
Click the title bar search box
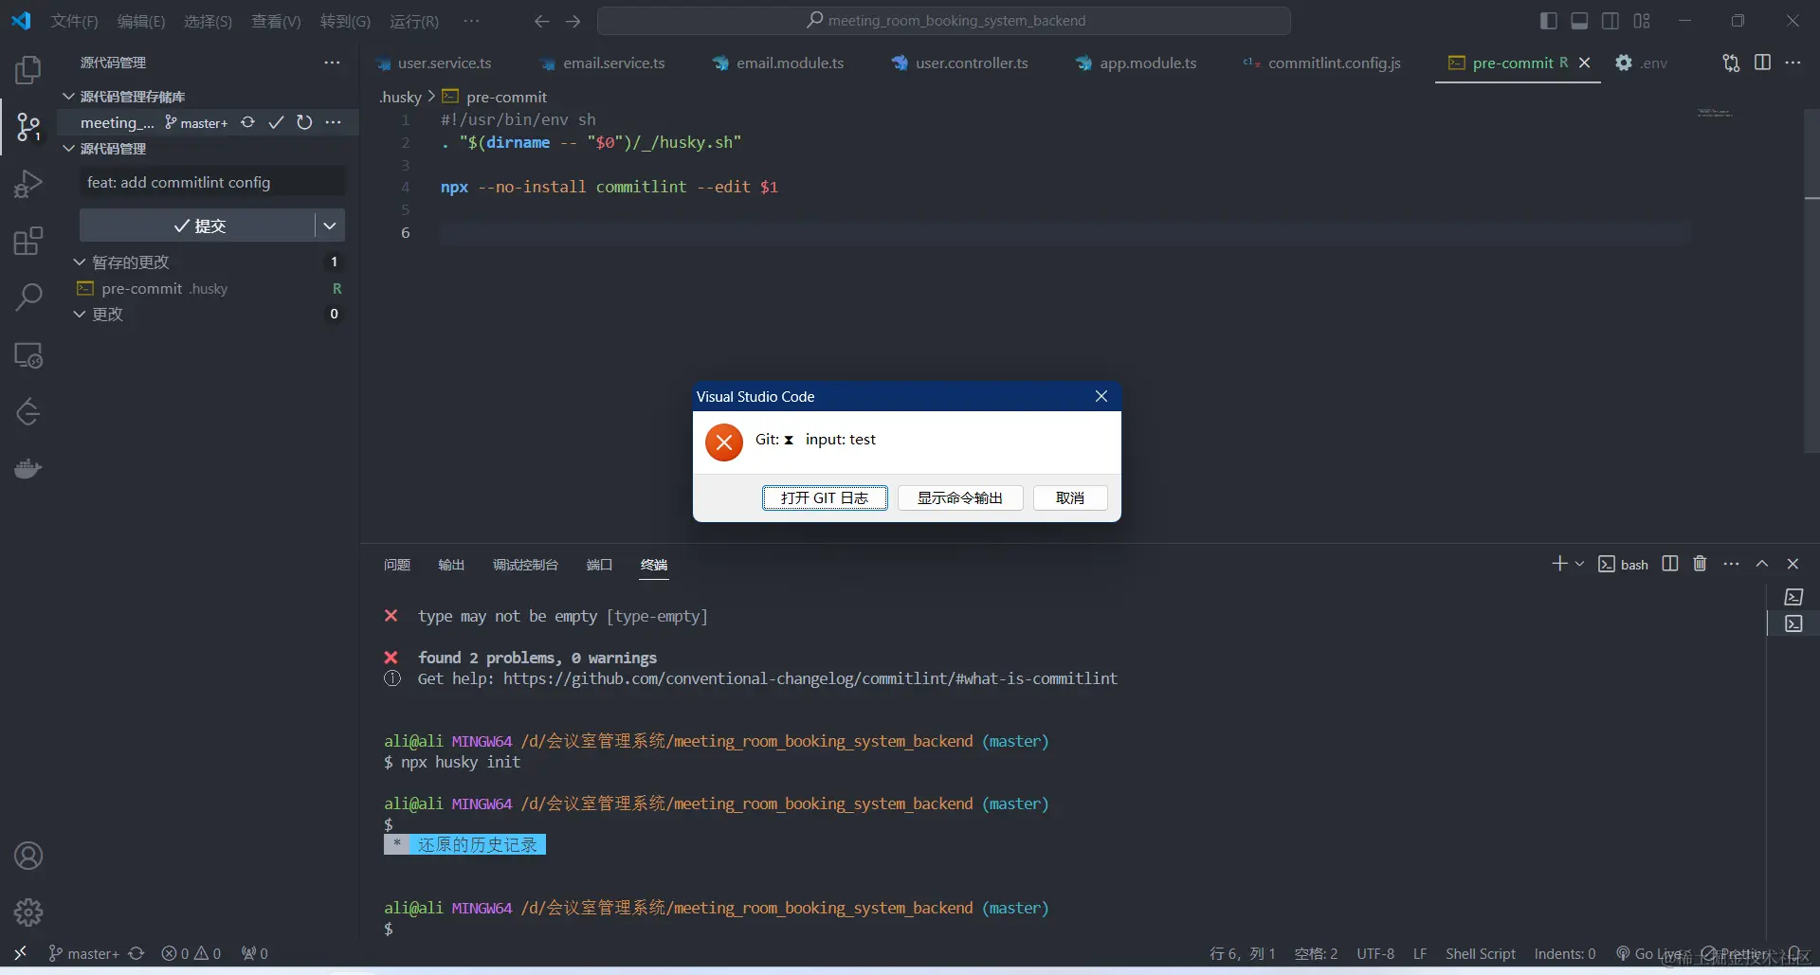point(944,21)
